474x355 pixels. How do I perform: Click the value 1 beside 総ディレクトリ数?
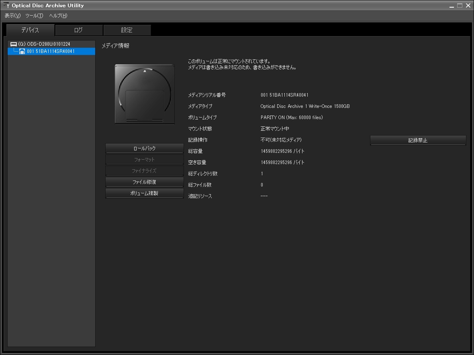[262, 174]
